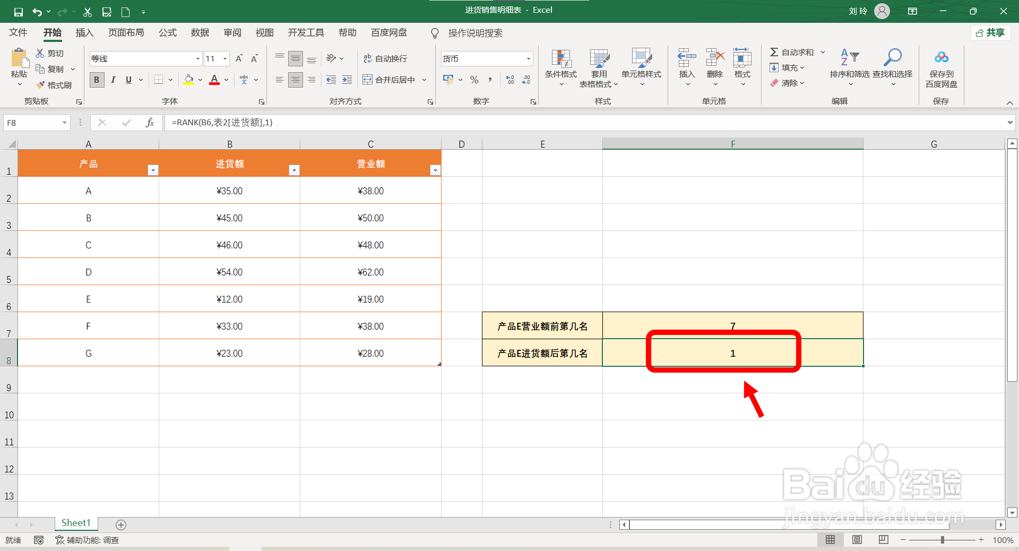The width and height of the screenshot is (1019, 551).
Task: Open the 进货额 column filter dropdown
Action: [294, 170]
